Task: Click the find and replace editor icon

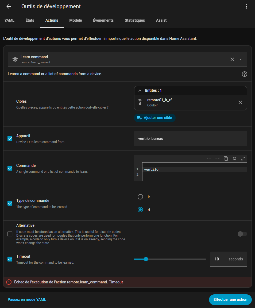Action: 234,159
